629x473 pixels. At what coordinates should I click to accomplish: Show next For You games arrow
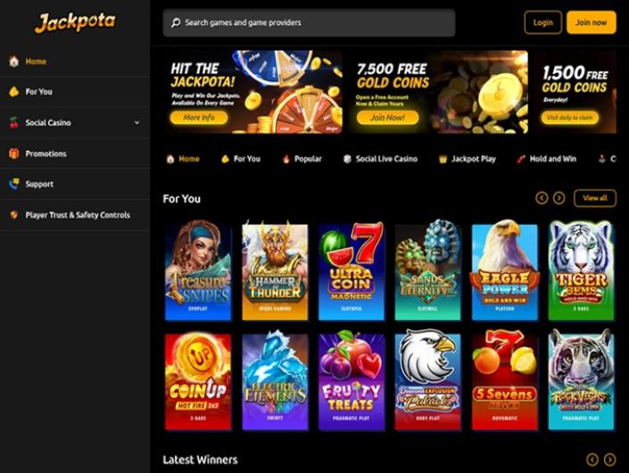click(559, 198)
